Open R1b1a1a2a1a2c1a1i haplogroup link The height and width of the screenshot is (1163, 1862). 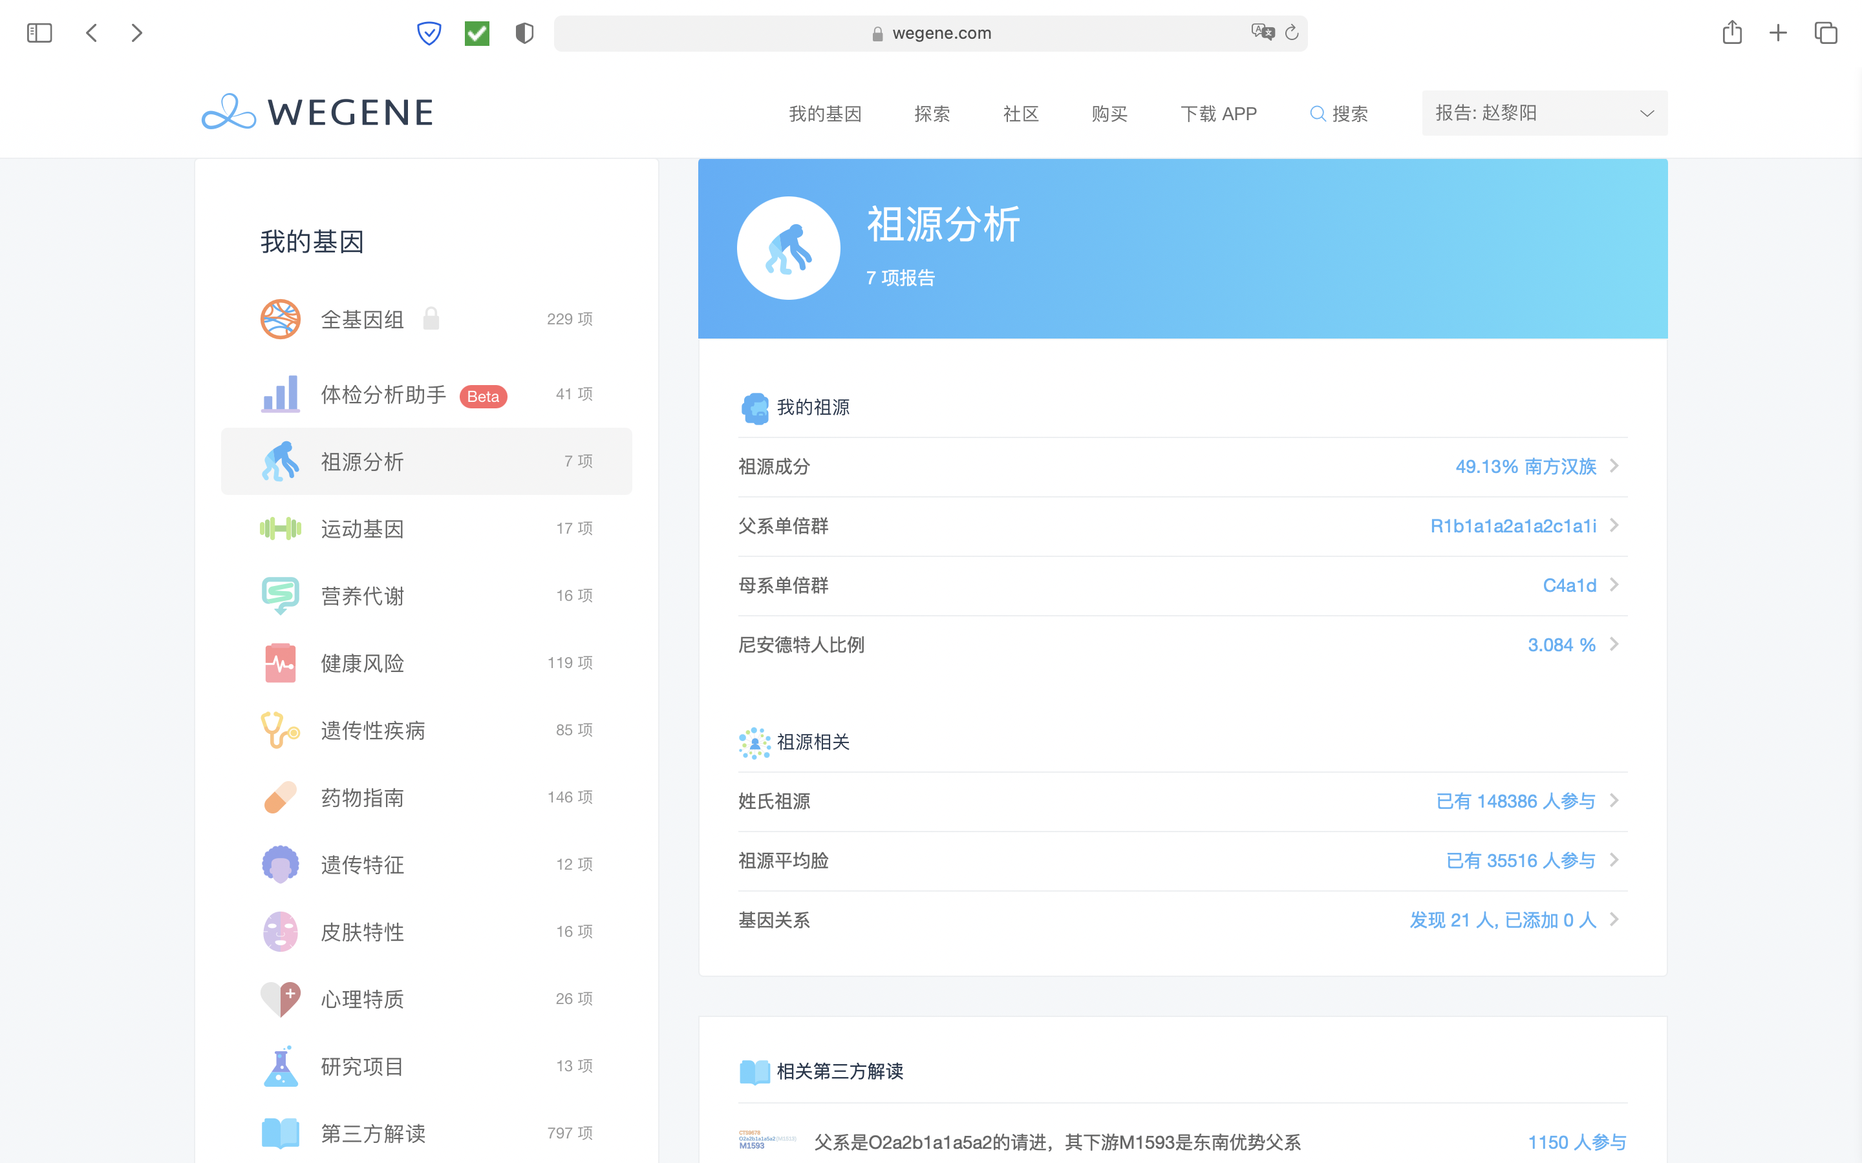click(x=1514, y=525)
